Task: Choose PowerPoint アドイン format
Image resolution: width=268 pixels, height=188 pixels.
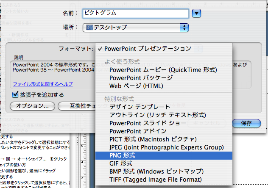Action: [164, 131]
